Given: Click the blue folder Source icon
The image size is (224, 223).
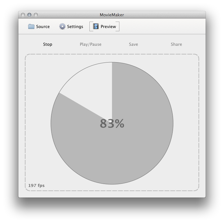Looking at the screenshot, I should pos(31,26).
